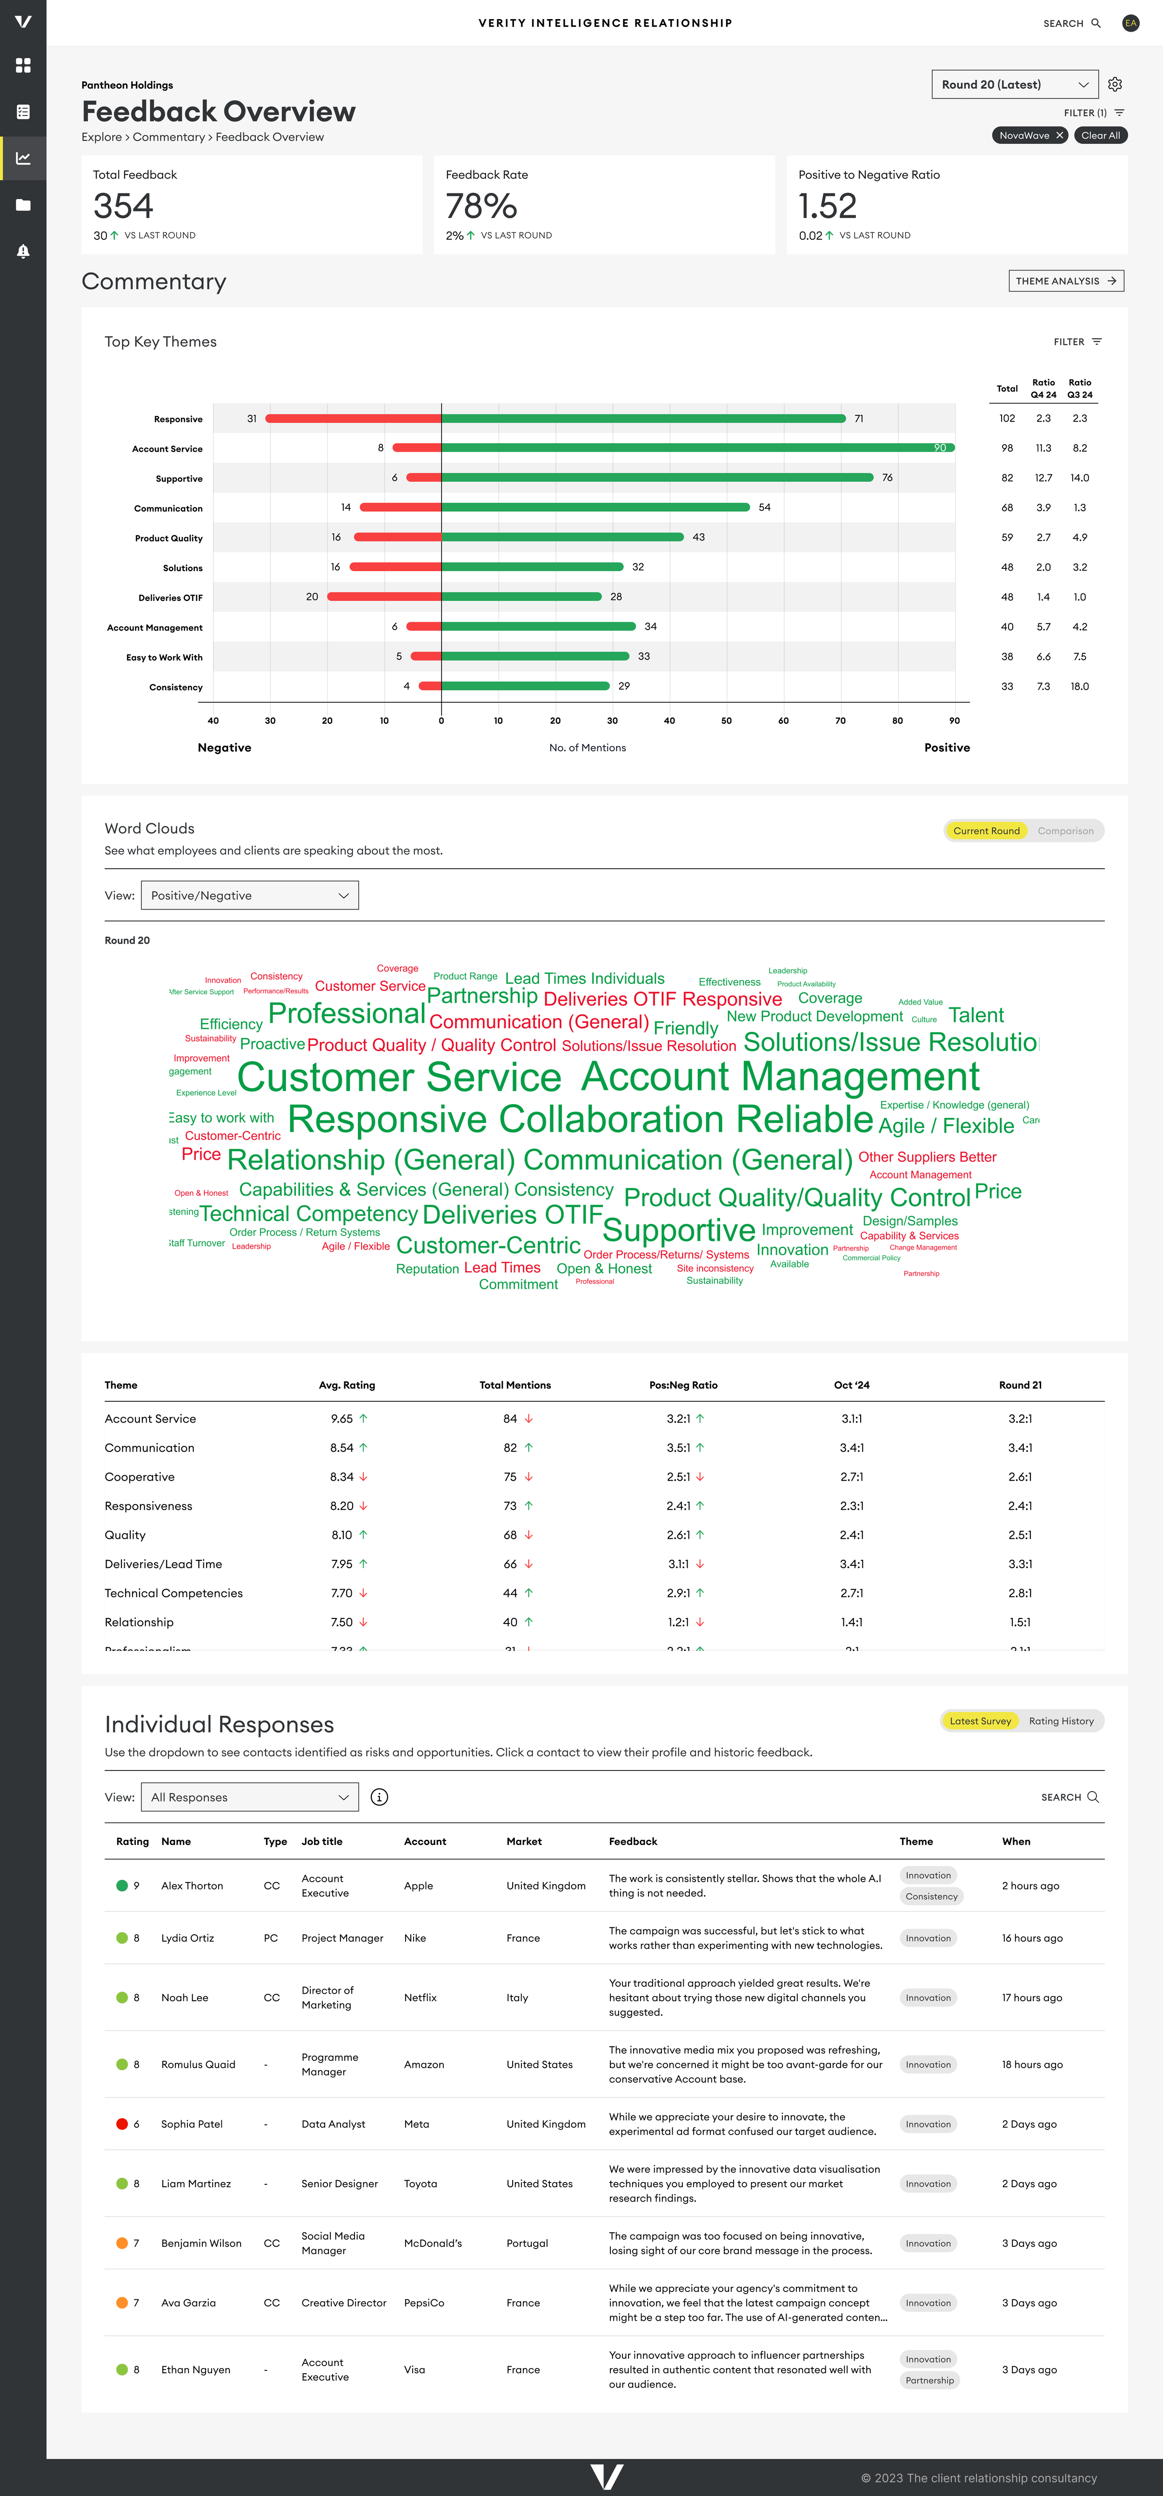Click the Clear All filters button
This screenshot has width=1163, height=2496.
1100,136
